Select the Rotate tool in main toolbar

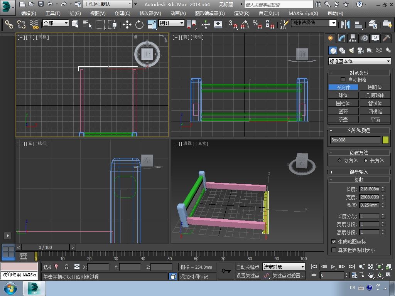pos(139,25)
